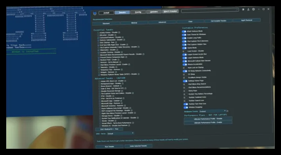The image size is (281, 155).
Task: Open AppX Removal
Action: (x=247, y=20)
